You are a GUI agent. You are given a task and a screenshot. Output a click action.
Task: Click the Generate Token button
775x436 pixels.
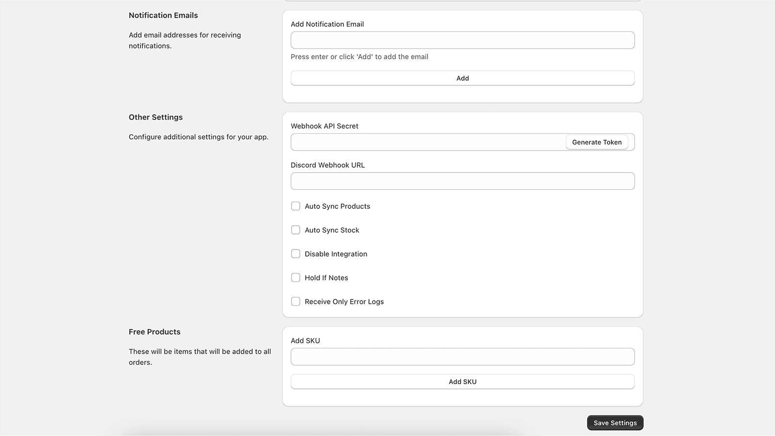pos(596,142)
